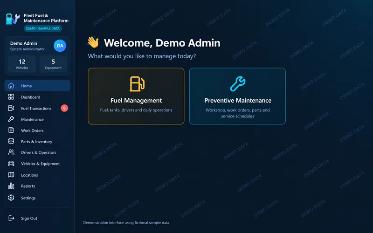Select Maintenance in the sidebar
This screenshot has width=373, height=233.
click(37, 119)
